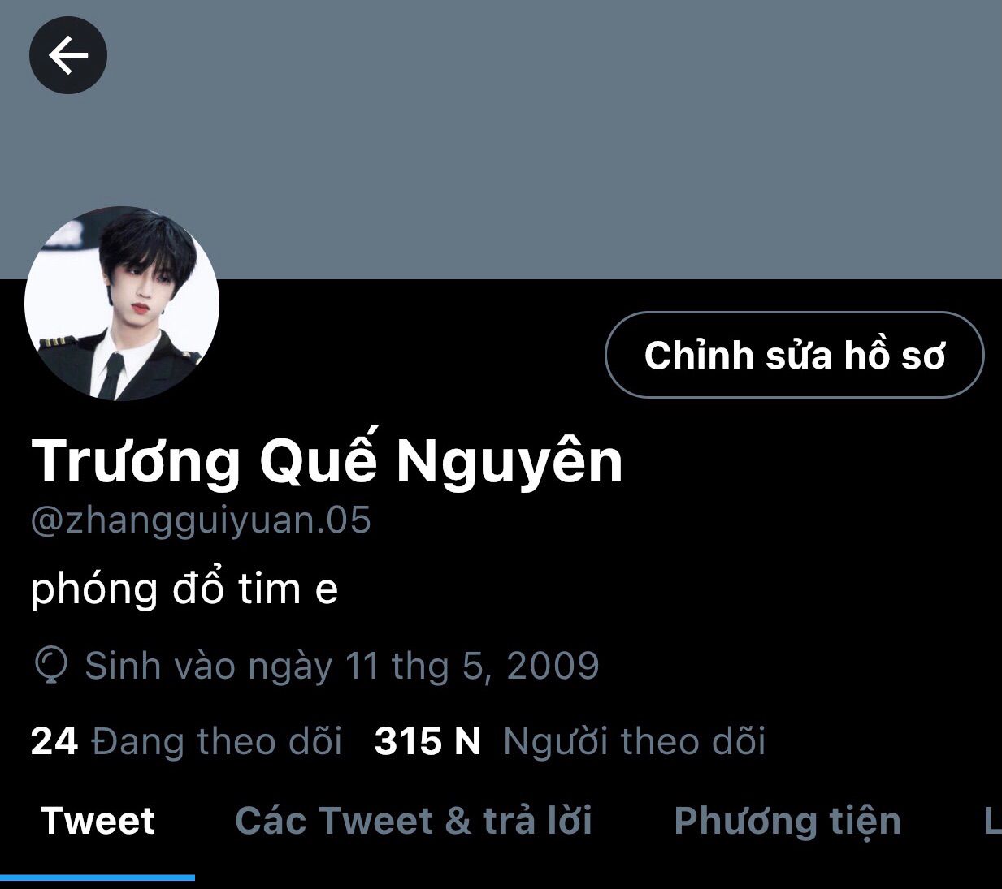Tap the birth year 2009
The width and height of the screenshot is (1002, 889).
(553, 666)
